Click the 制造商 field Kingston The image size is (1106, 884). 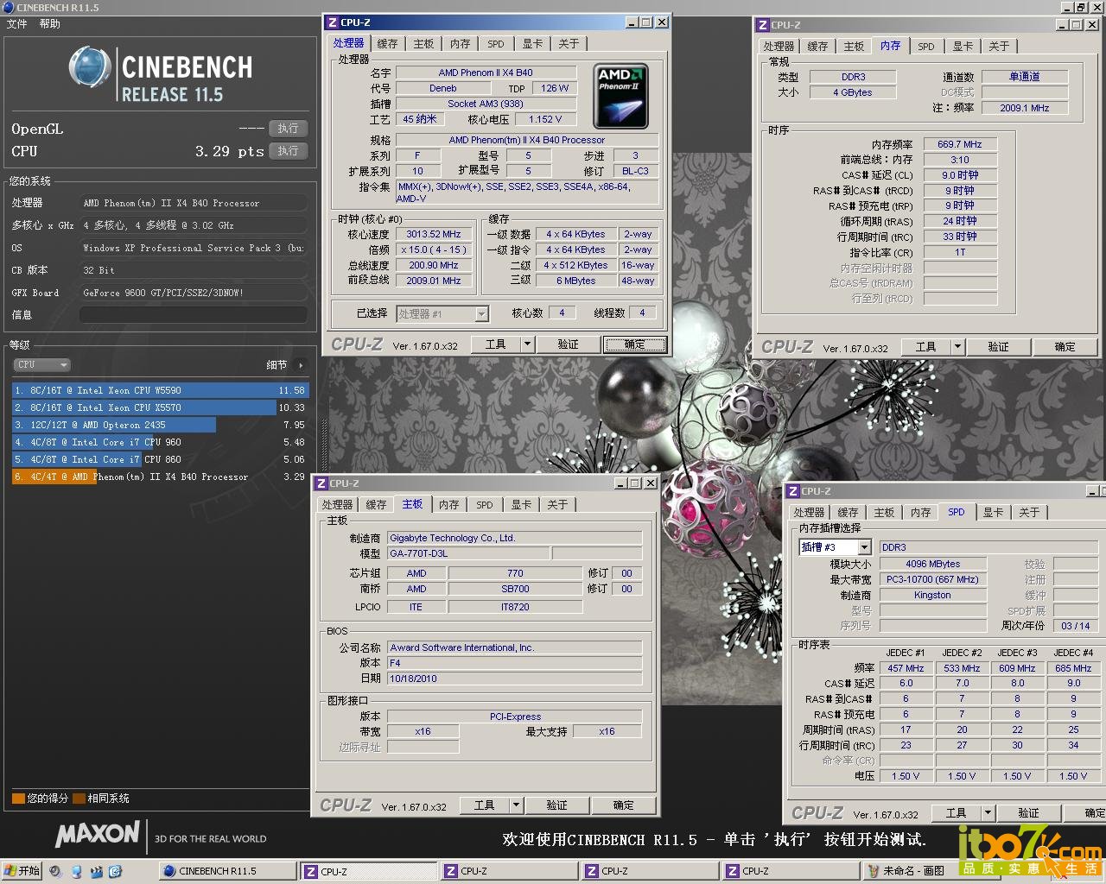pyautogui.click(x=932, y=595)
